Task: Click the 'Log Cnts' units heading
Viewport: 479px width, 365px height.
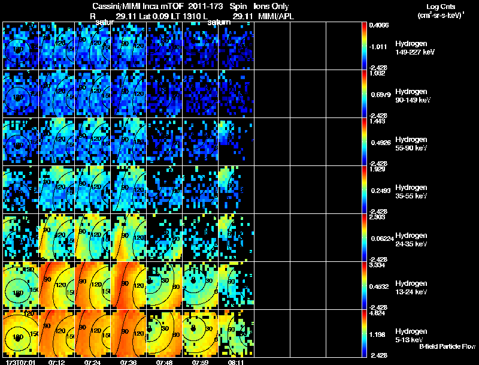Action: 441,7
